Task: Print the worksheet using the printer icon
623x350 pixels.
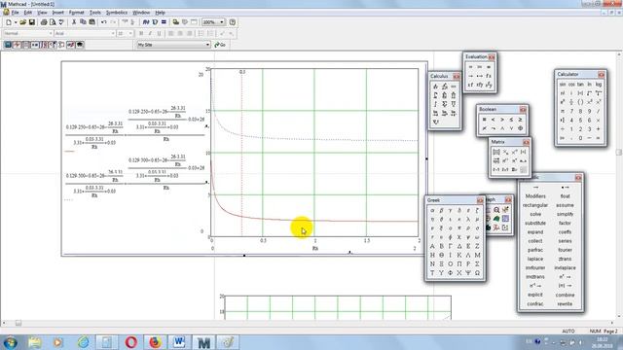Action: [x=44, y=22]
